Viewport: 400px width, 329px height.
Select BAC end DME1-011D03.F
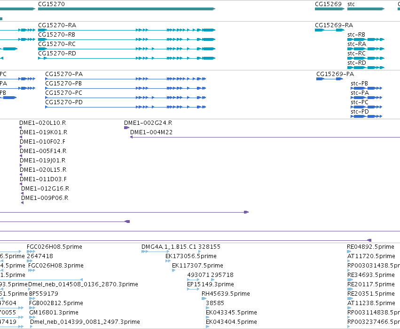click(x=43, y=180)
